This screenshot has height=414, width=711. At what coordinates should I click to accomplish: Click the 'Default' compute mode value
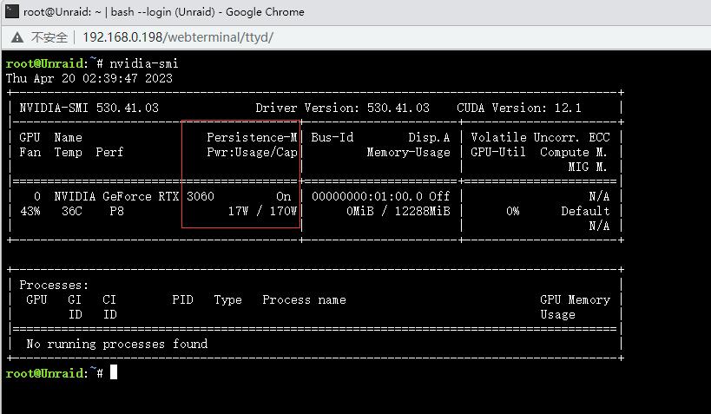pos(585,211)
